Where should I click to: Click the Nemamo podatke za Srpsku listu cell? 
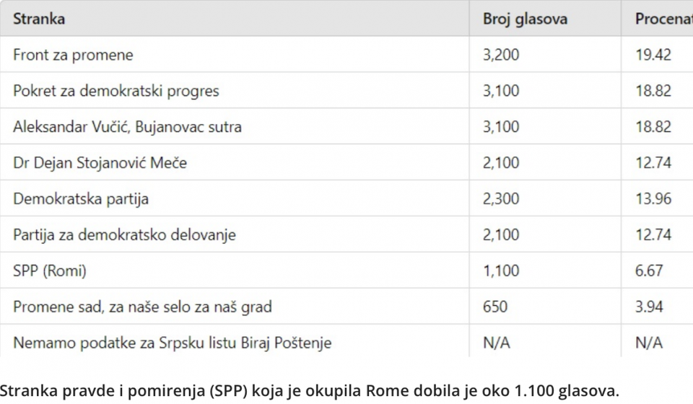pyautogui.click(x=172, y=343)
